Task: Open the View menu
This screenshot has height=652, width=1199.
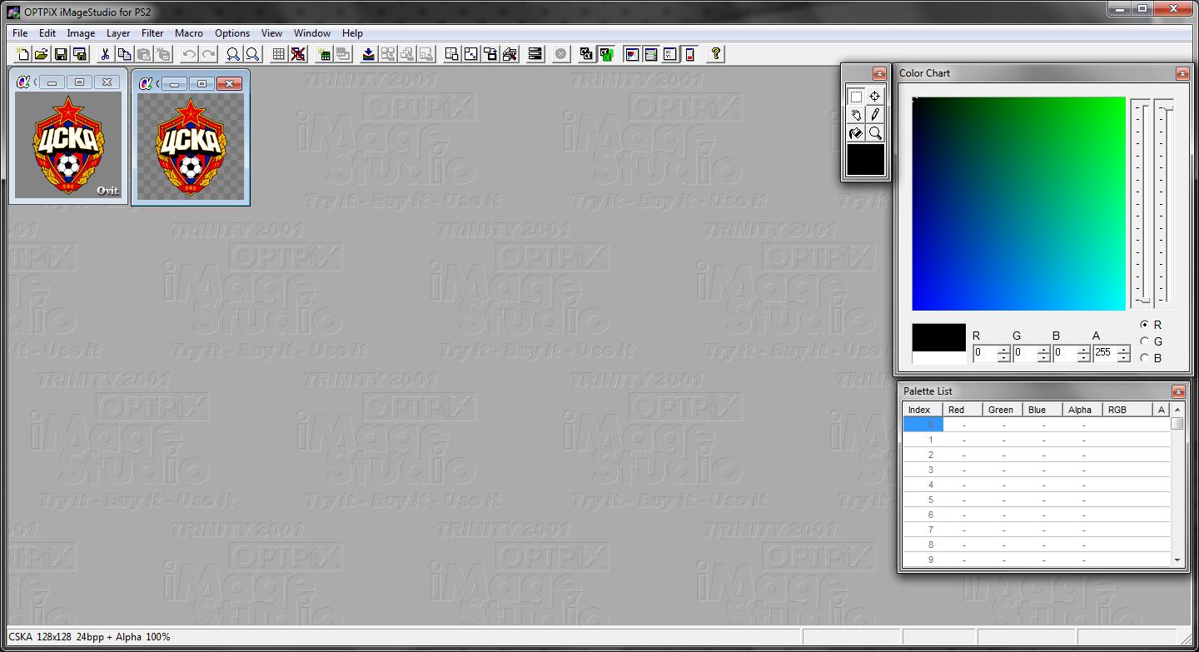Action: pos(271,33)
